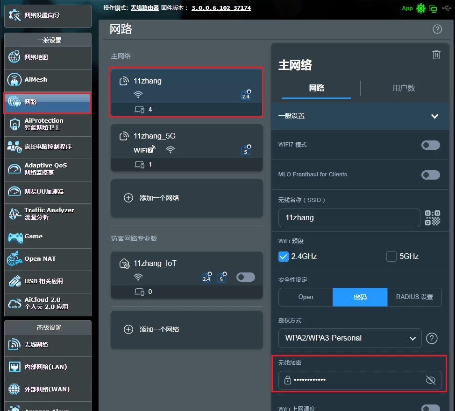The image size is (455, 411).
Task: Show the SSID QR code
Action: pos(432,217)
